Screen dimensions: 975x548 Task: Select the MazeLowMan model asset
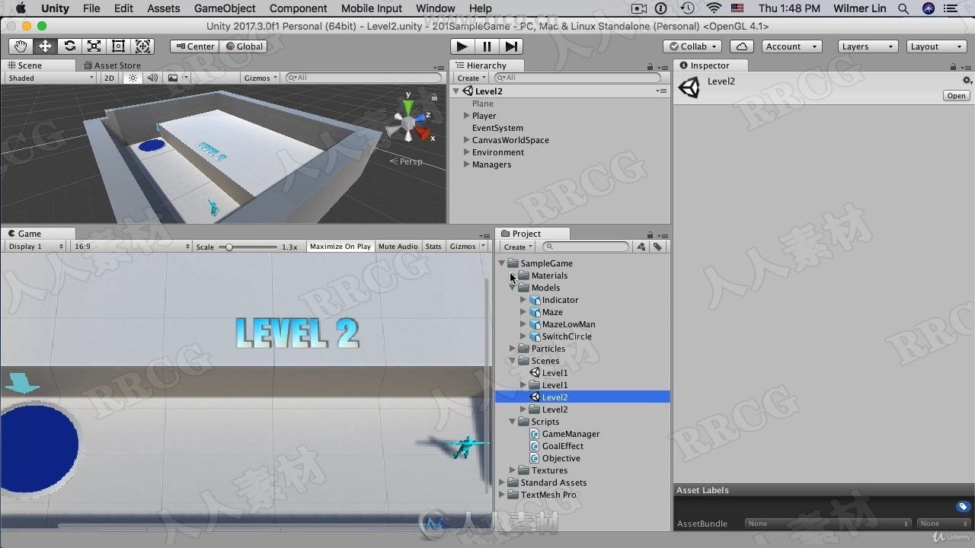coord(568,324)
